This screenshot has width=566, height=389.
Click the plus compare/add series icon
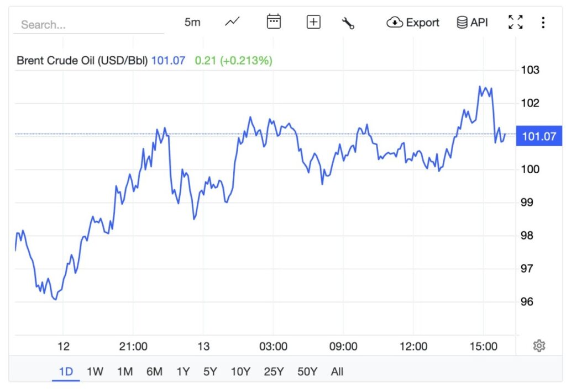coord(313,22)
